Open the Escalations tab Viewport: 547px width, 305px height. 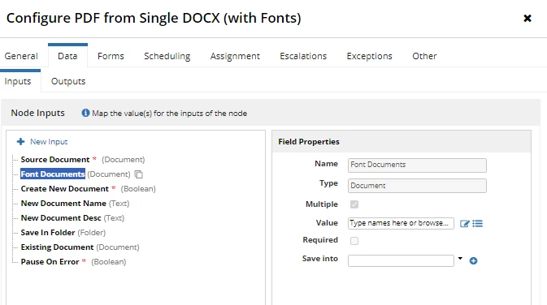pos(303,56)
